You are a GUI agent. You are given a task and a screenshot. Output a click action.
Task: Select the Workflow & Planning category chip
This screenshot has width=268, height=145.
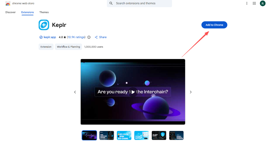[x=69, y=47]
